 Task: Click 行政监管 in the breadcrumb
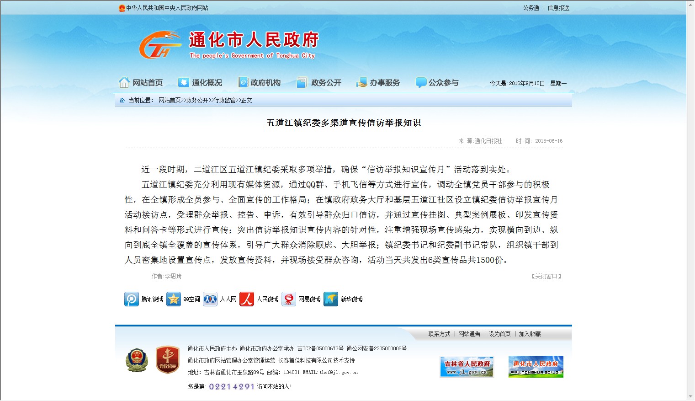pyautogui.click(x=225, y=101)
